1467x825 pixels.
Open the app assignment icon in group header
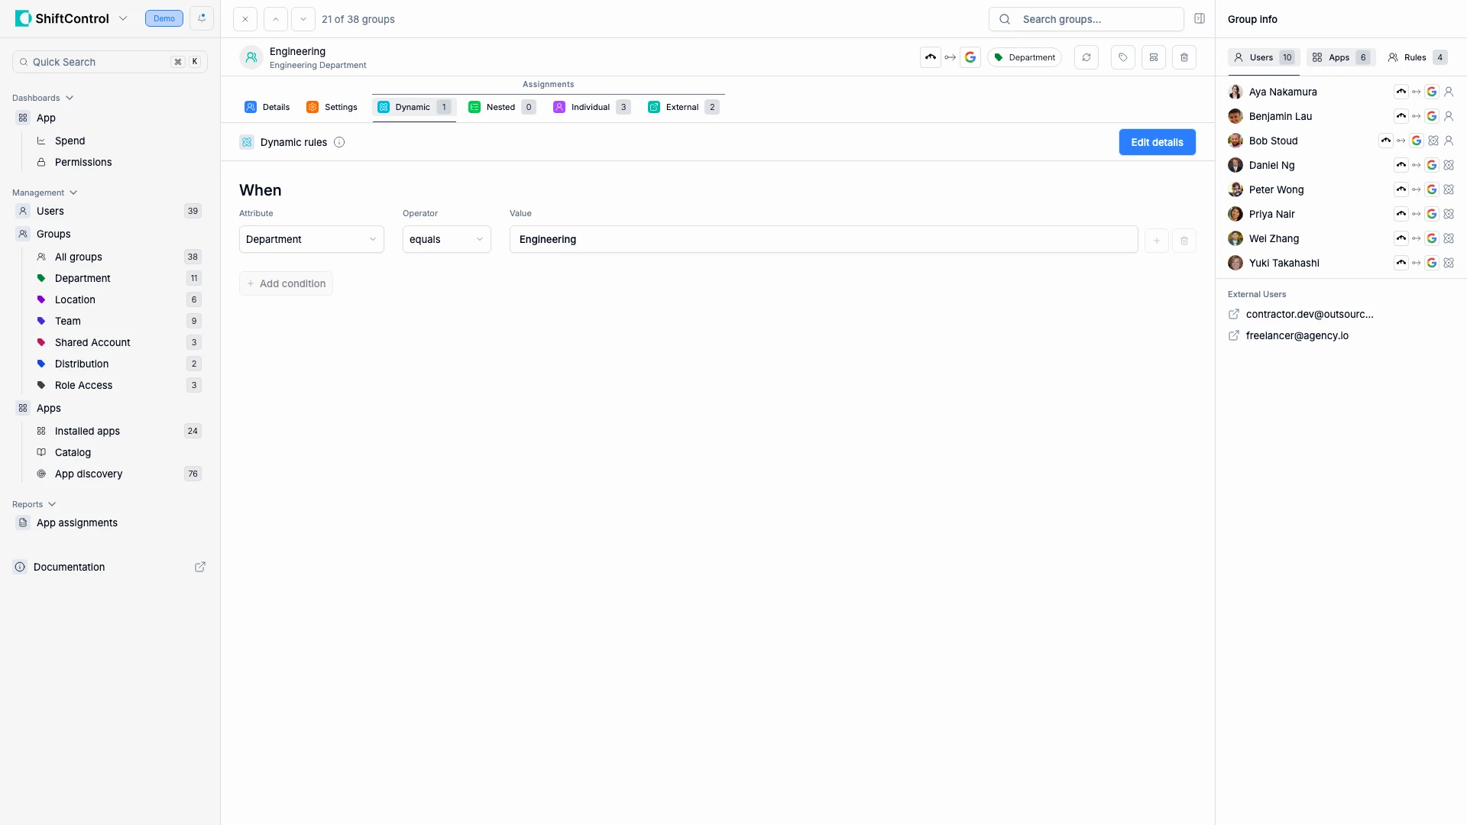[1154, 57]
